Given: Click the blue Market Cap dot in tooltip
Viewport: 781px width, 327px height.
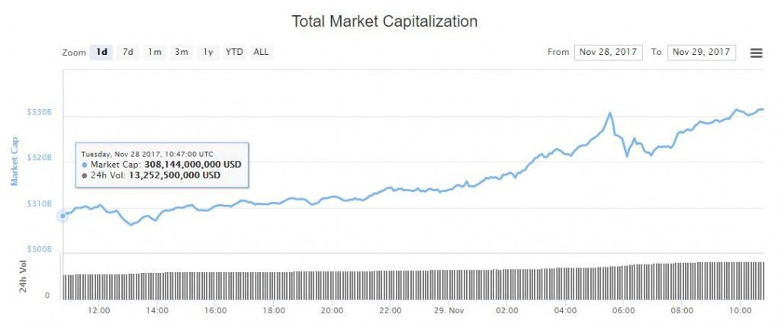Looking at the screenshot, I should [x=85, y=165].
